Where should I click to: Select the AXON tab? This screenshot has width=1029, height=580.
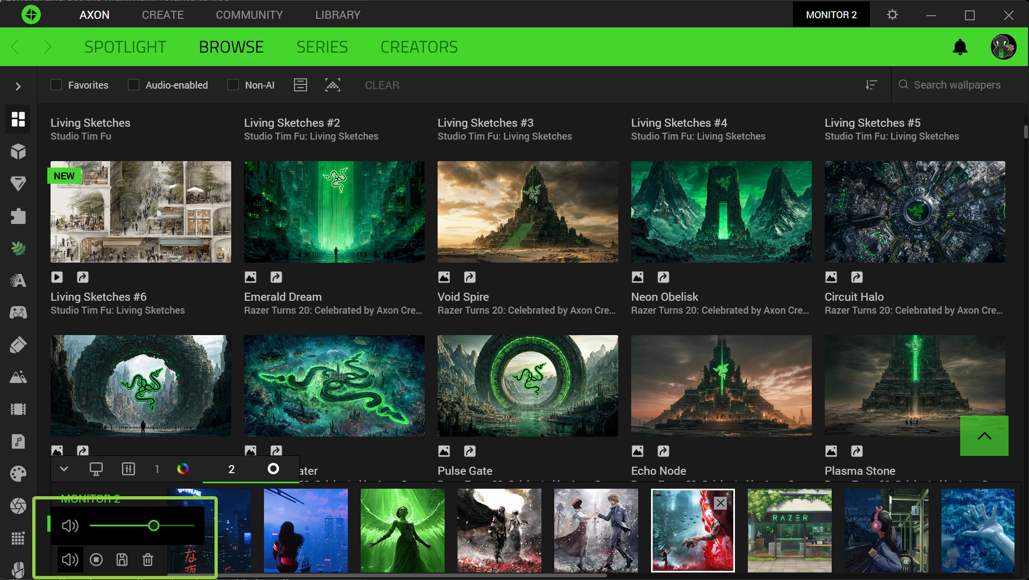click(95, 15)
